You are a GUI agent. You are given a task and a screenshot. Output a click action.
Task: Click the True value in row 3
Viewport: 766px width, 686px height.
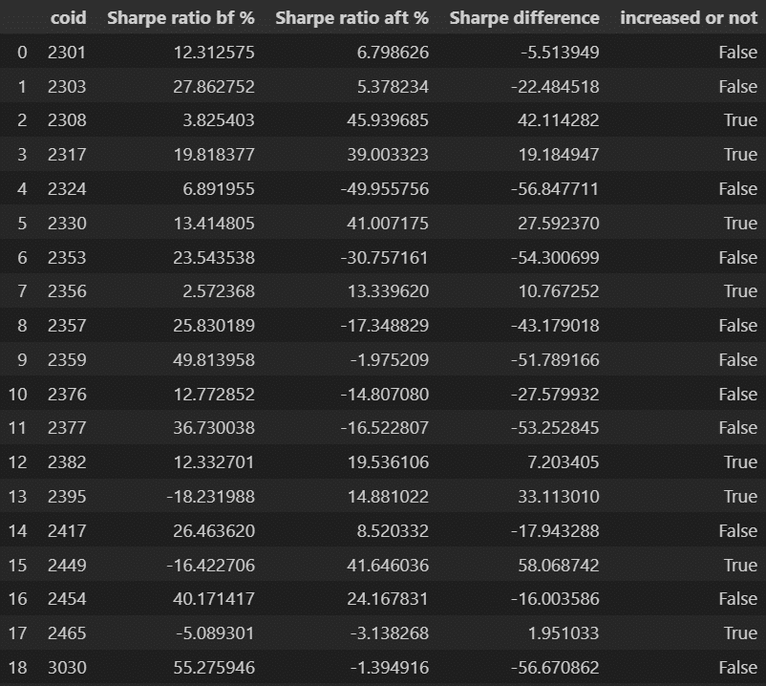click(x=740, y=155)
